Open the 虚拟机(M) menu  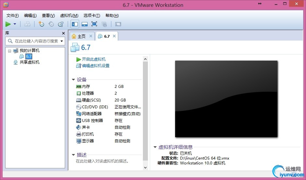click(69, 16)
